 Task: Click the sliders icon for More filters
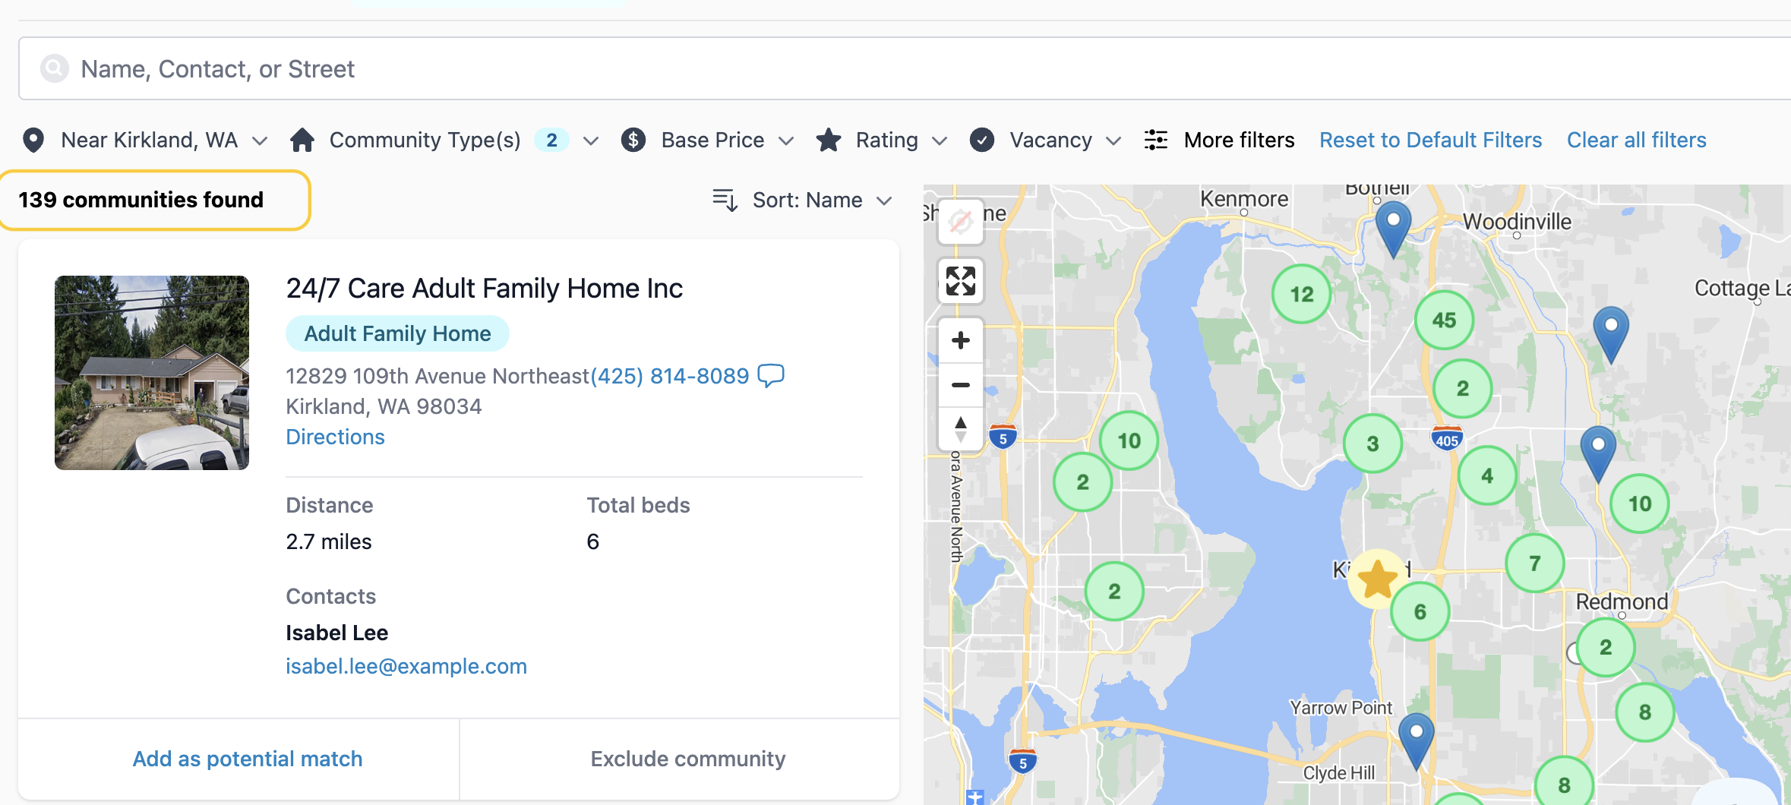pos(1156,140)
